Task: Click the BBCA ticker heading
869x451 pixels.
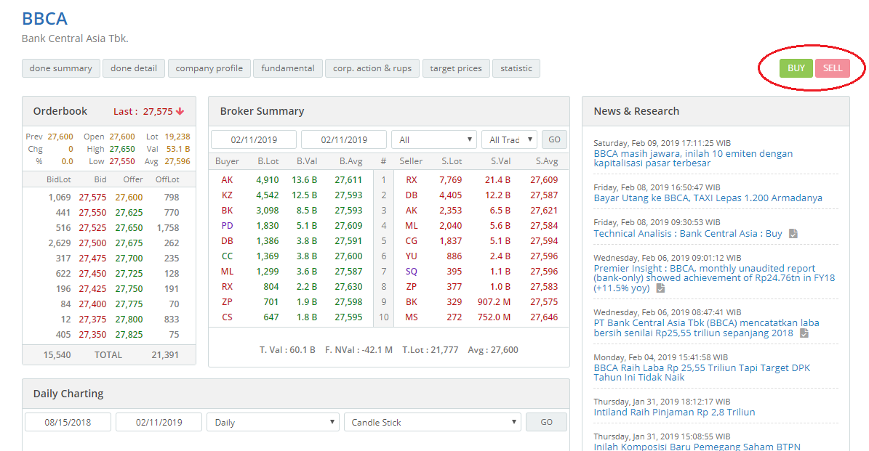Action: [44, 19]
